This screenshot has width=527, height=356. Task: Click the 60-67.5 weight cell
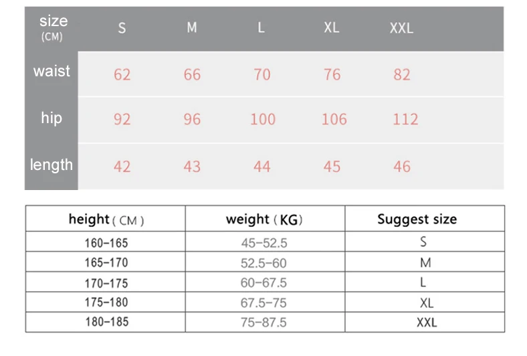coord(265,282)
